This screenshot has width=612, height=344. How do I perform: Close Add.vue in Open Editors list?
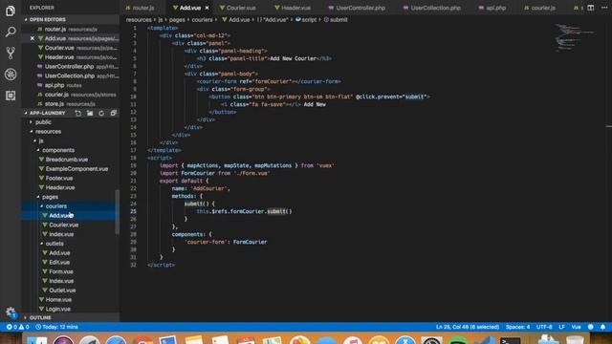(33, 38)
